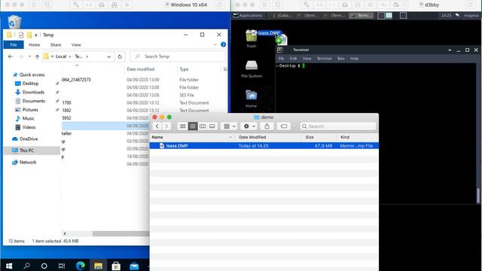Open the Terminal window's Edit menu
Image resolution: width=482 pixels, height=271 pixels.
(293, 59)
